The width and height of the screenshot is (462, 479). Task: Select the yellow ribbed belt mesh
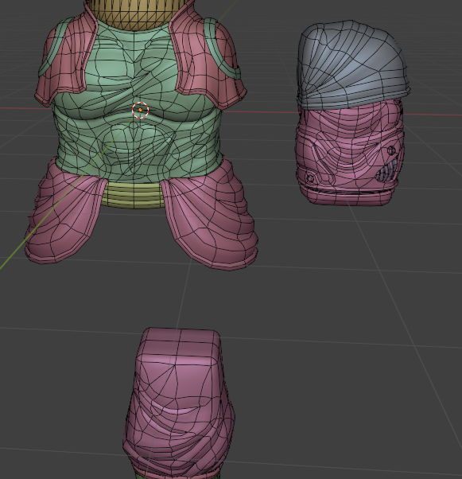(133, 196)
